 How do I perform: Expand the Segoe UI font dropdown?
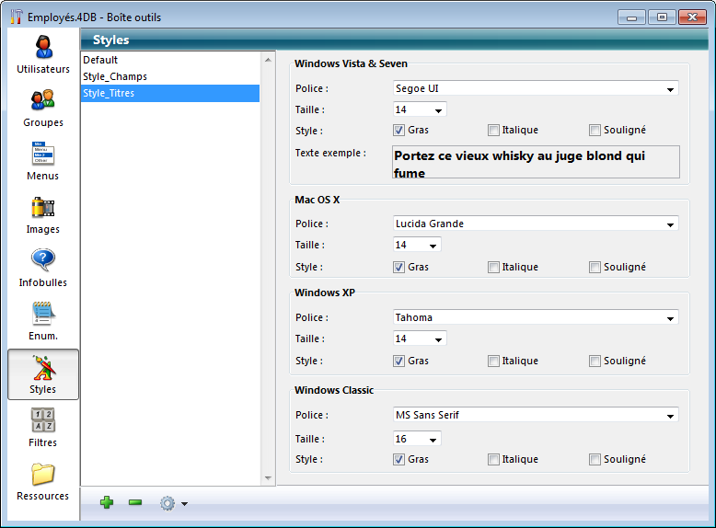(x=670, y=89)
